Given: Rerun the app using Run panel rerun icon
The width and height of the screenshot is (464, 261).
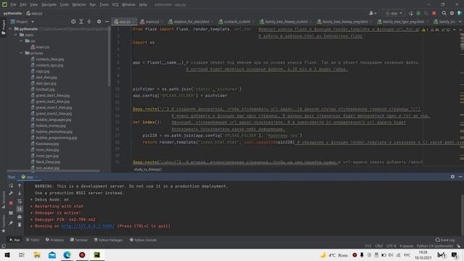Looking at the screenshot, I should point(11,186).
